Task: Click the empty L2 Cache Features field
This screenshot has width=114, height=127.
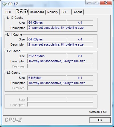Action: tap(60, 66)
